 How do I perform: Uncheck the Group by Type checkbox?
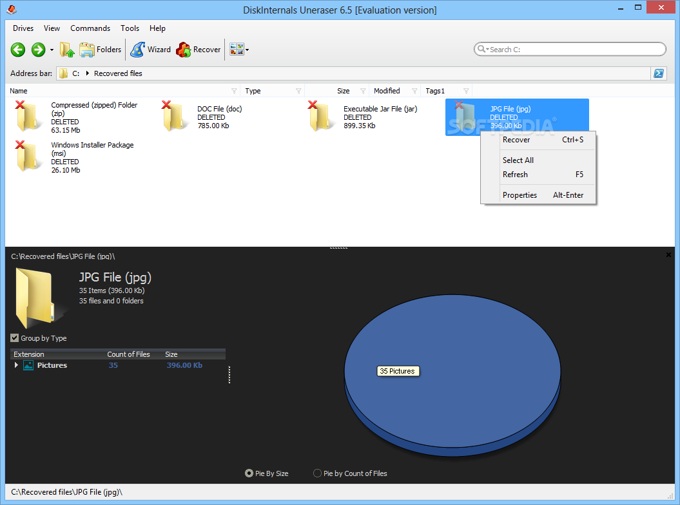pos(14,338)
